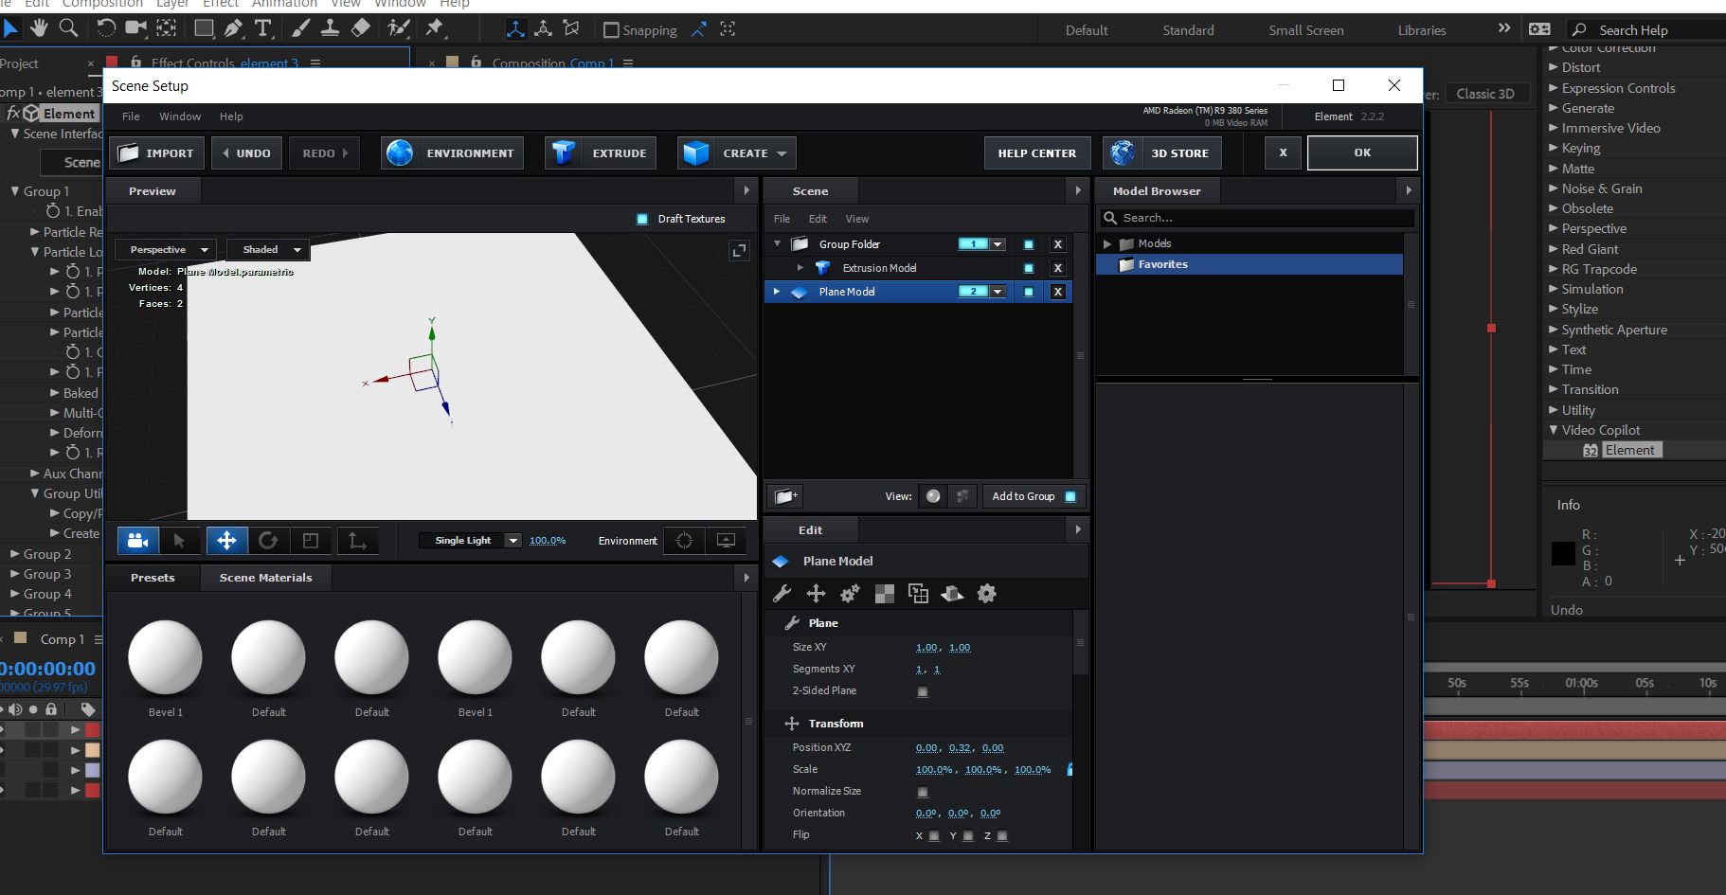Click the IMPORT button
The image size is (1726, 895).
tap(156, 152)
